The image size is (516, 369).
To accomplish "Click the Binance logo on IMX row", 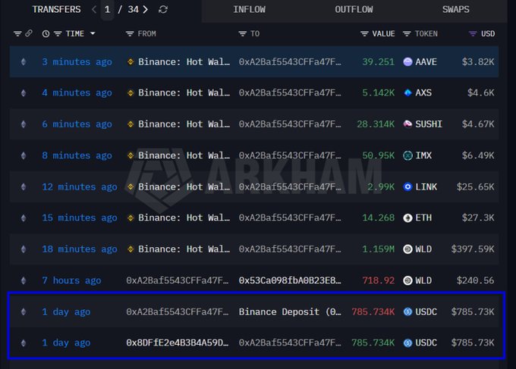I will (131, 155).
